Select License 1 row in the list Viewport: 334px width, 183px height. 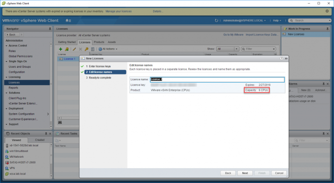tap(68, 59)
